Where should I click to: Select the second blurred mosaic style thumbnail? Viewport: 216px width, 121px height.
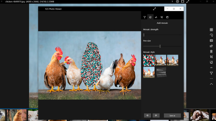[x=161, y=60]
